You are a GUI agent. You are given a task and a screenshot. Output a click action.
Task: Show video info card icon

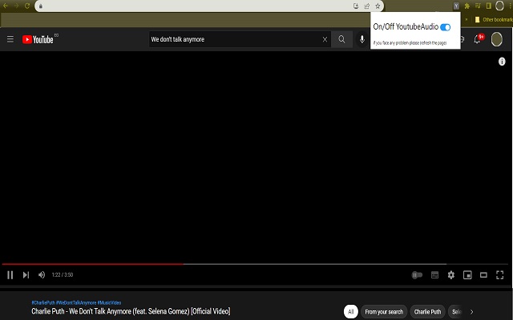tap(502, 62)
